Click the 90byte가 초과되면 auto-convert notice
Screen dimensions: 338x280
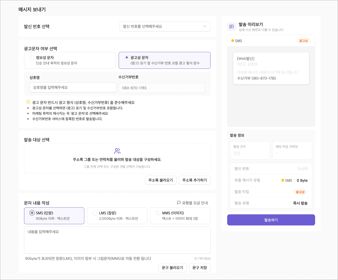[x=88, y=258]
